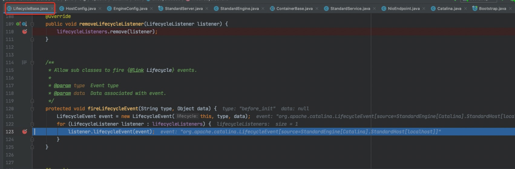Click line number 120 in the gutter

click(10, 109)
